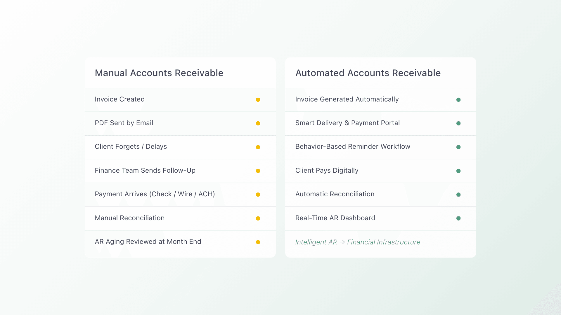Click yellow dot beside Payment Arrives row

[x=258, y=195]
